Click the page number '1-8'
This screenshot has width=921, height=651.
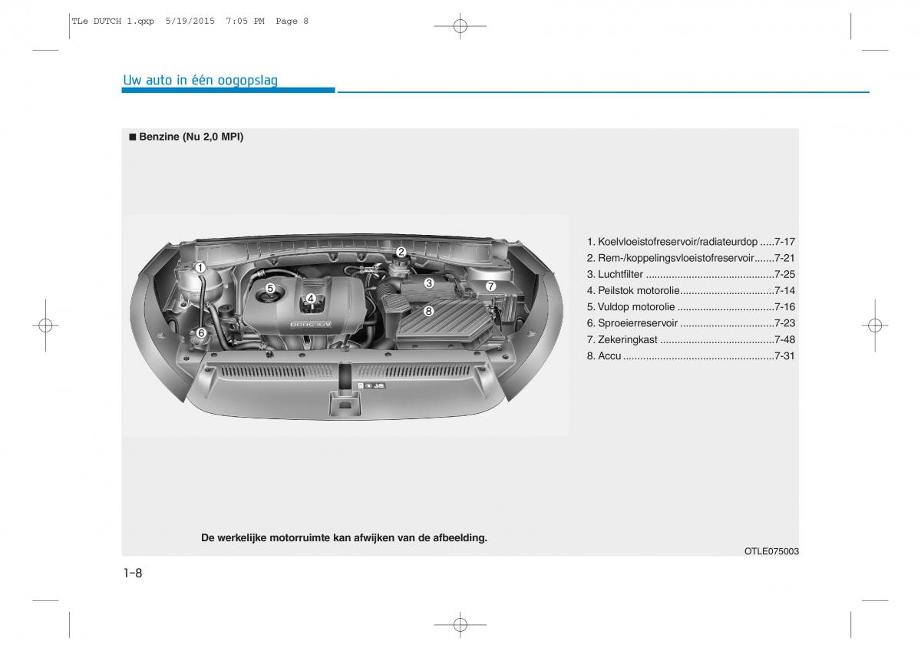[x=132, y=573]
